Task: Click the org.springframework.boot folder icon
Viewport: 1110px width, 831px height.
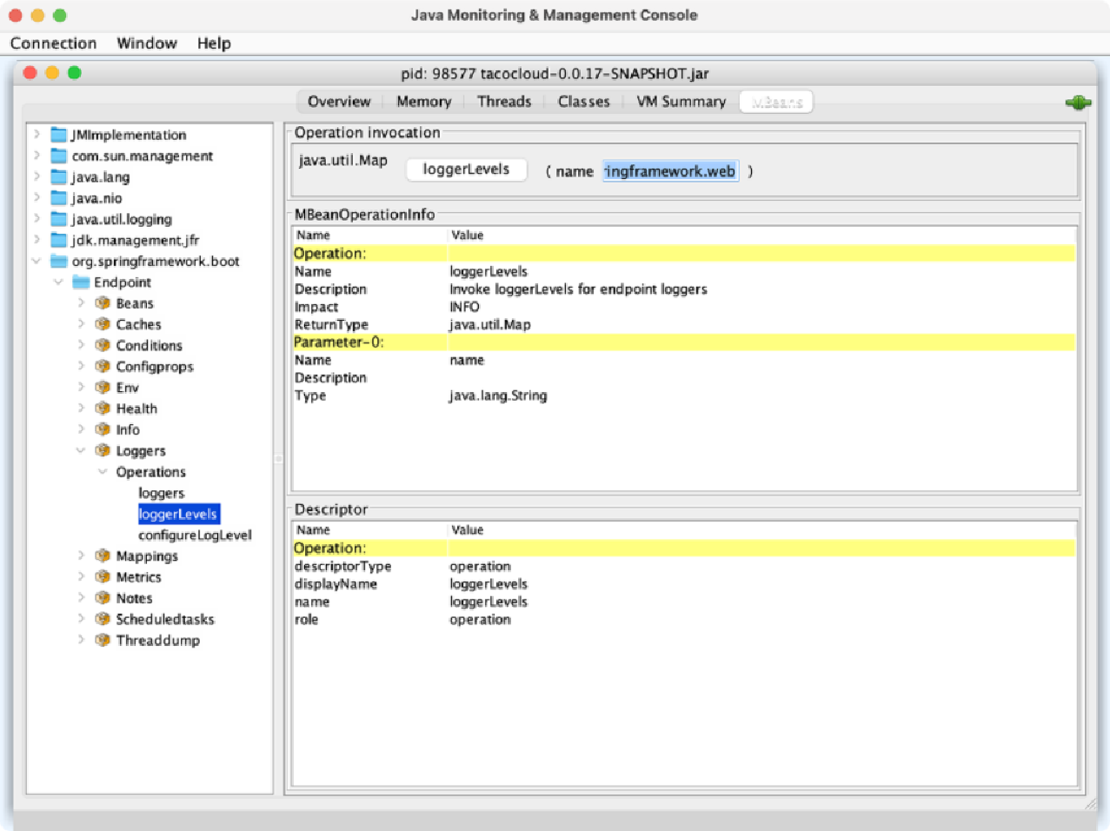Action: coord(58,261)
